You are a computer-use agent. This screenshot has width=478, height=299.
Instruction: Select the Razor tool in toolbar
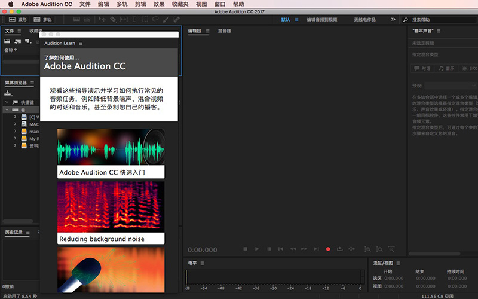click(x=113, y=19)
